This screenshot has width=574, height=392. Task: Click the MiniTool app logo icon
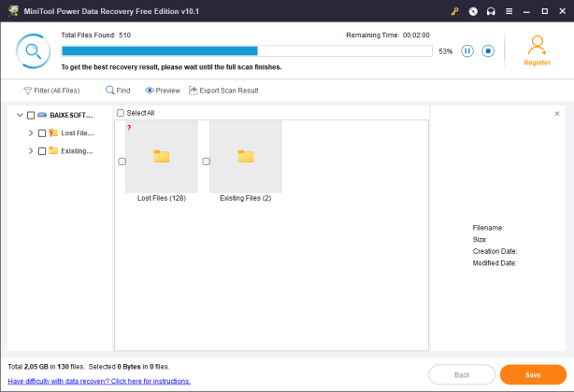click(x=13, y=11)
